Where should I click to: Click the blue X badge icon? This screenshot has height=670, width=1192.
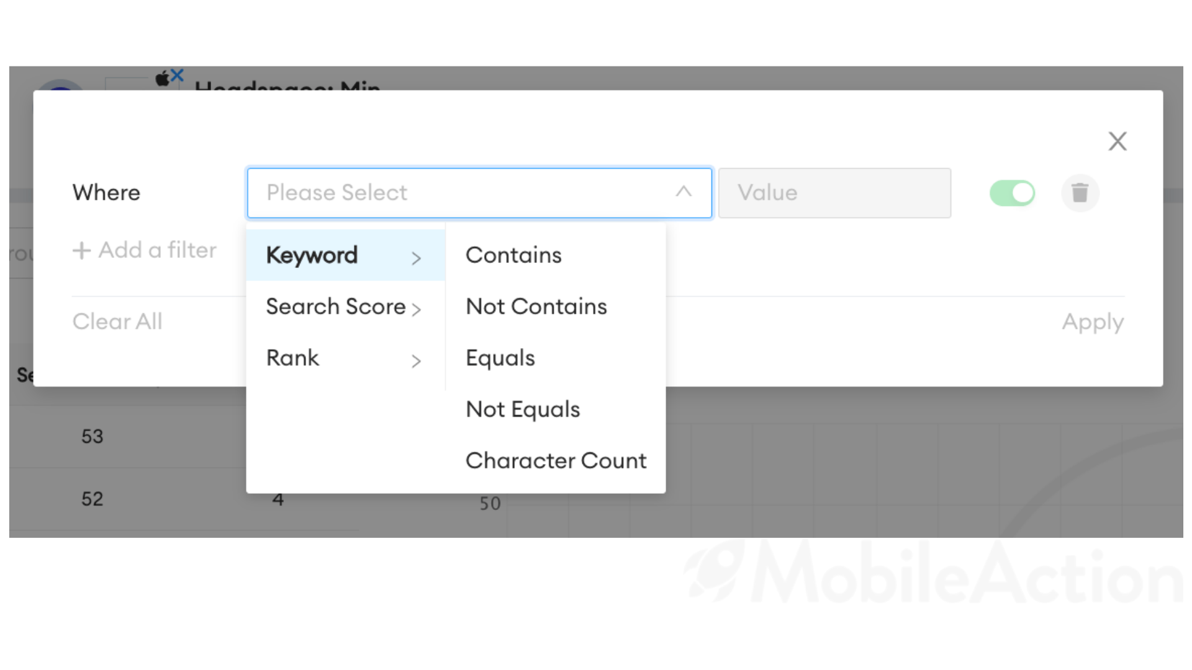coord(178,76)
